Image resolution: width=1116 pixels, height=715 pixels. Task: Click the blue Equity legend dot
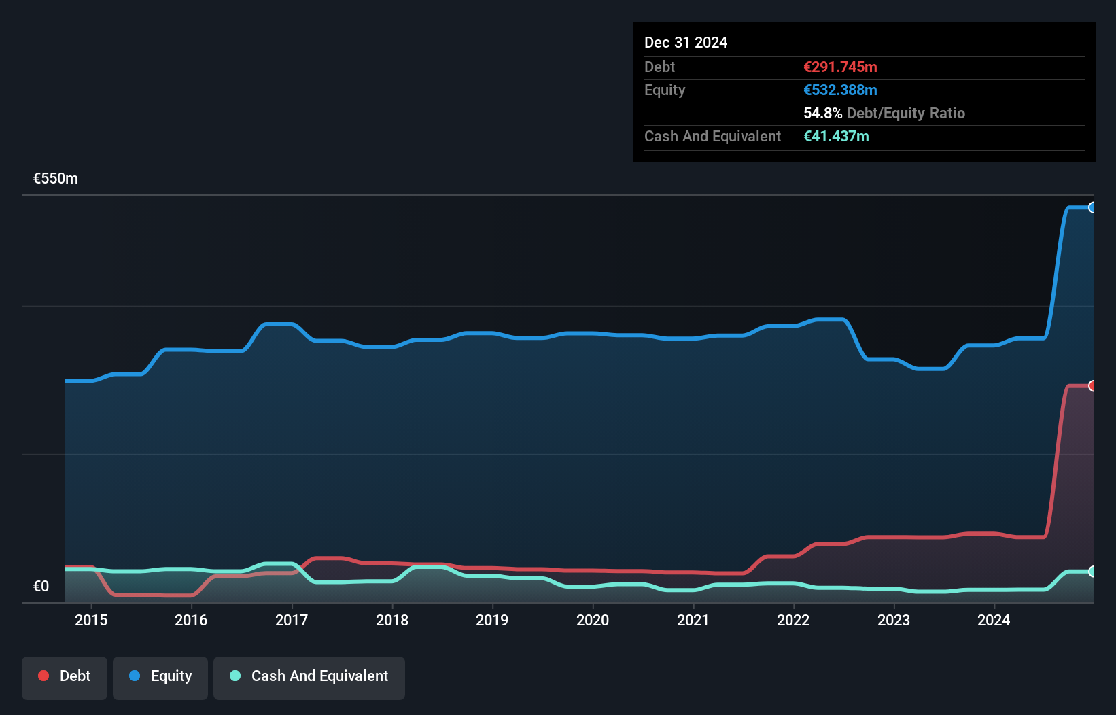135,676
